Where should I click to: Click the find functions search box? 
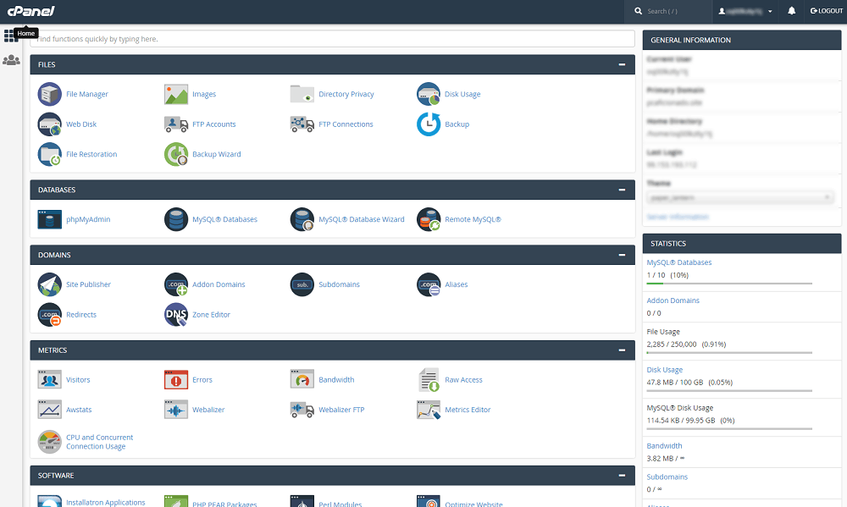coord(332,39)
